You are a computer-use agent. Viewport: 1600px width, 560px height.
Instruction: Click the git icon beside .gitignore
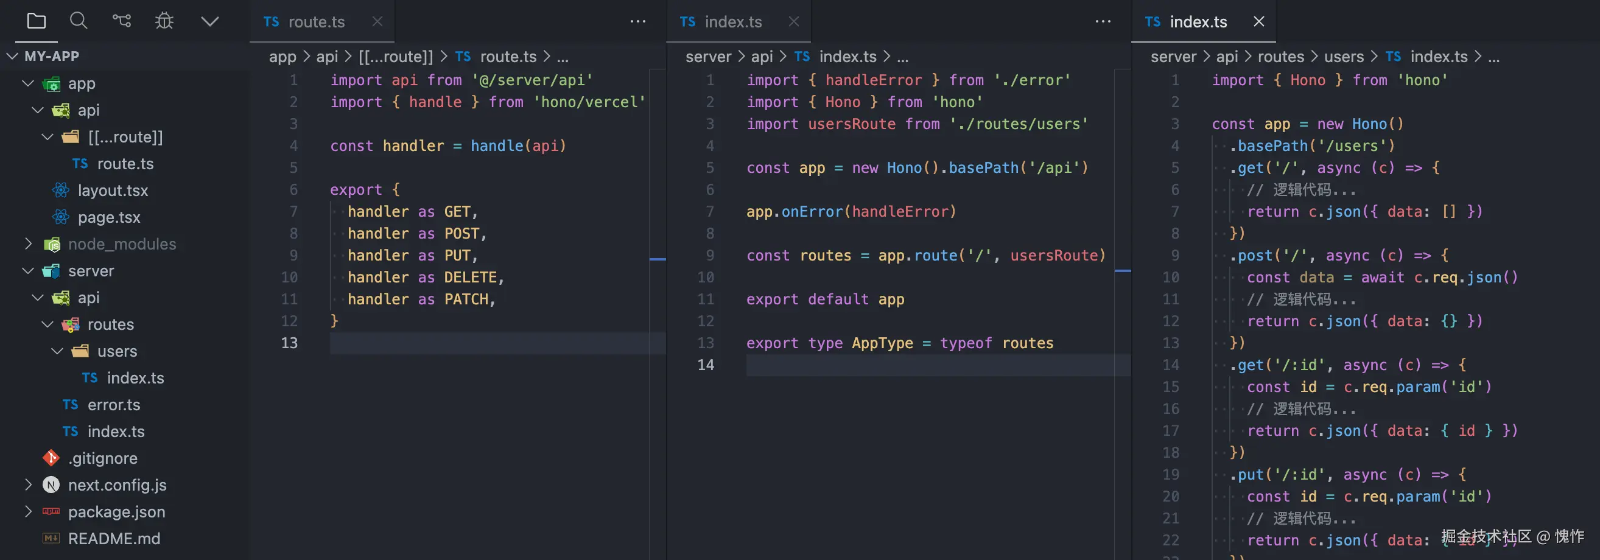click(51, 458)
